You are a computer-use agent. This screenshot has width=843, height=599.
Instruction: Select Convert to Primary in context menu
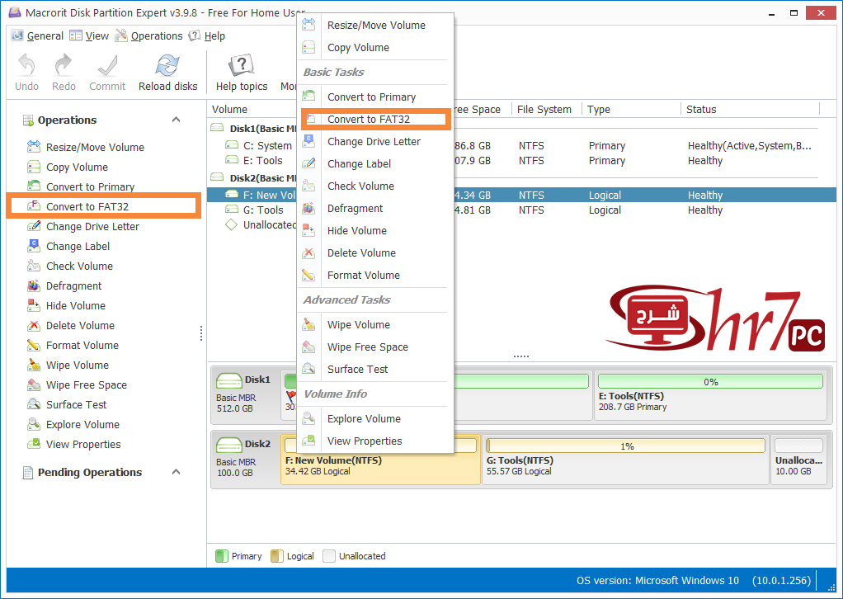[x=375, y=97]
